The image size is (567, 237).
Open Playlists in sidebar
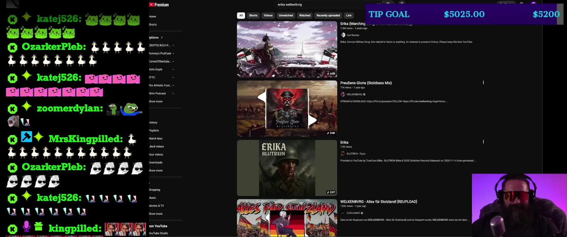click(x=154, y=130)
